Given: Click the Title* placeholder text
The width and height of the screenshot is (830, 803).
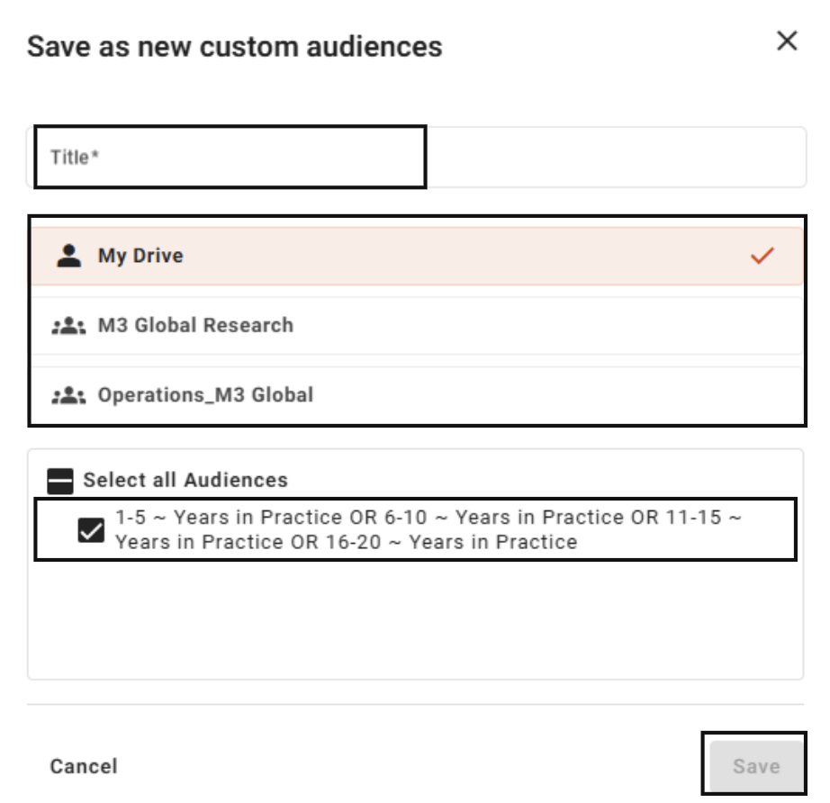Looking at the screenshot, I should click(x=75, y=158).
